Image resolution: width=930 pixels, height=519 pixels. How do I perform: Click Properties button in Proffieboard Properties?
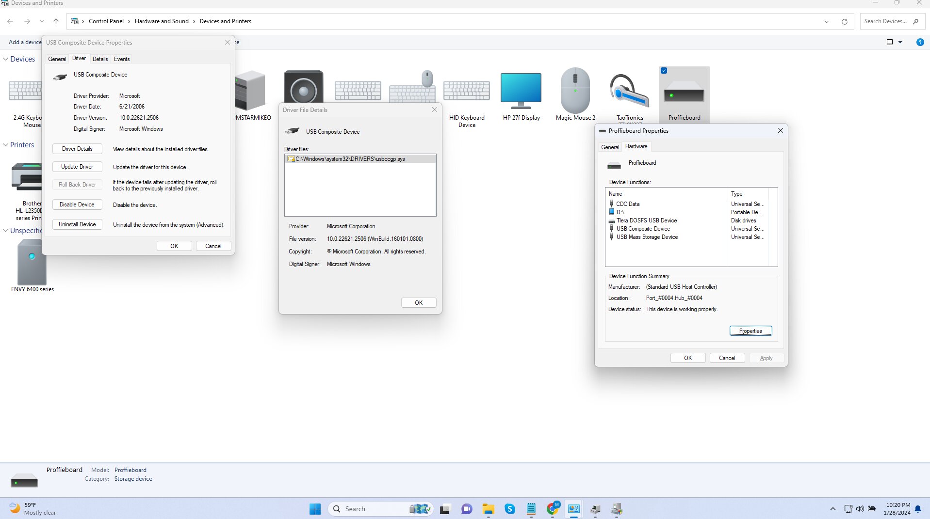click(x=751, y=331)
